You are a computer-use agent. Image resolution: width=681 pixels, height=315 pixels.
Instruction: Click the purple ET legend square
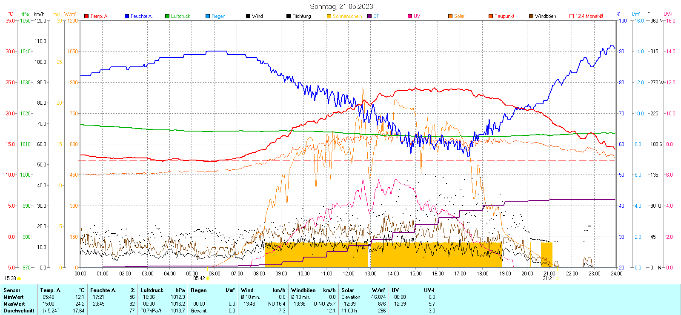click(x=369, y=16)
